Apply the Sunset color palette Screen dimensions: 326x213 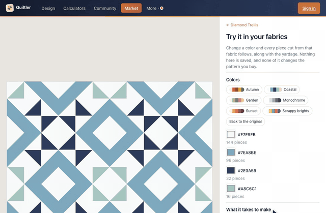[x=243, y=111]
